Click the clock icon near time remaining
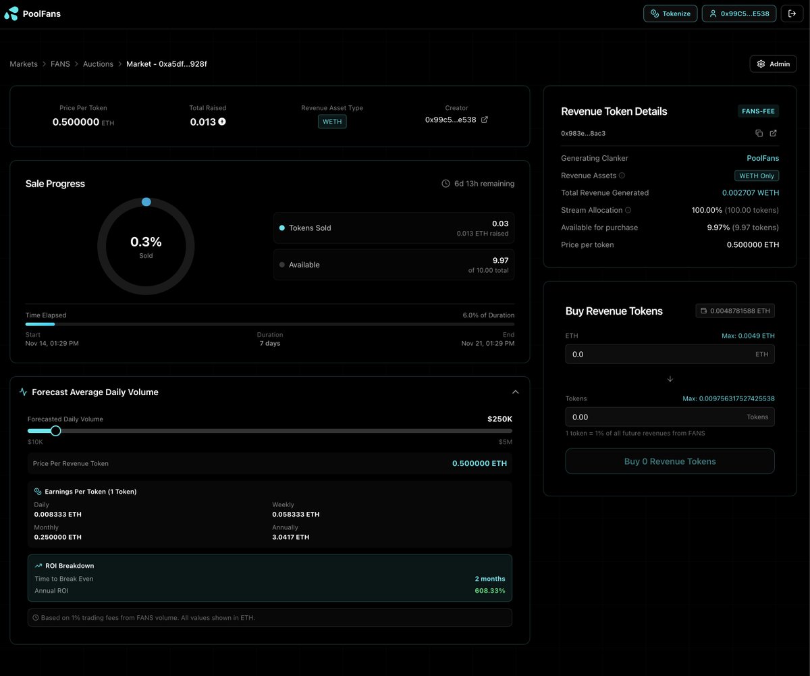The height and width of the screenshot is (676, 810). point(446,184)
